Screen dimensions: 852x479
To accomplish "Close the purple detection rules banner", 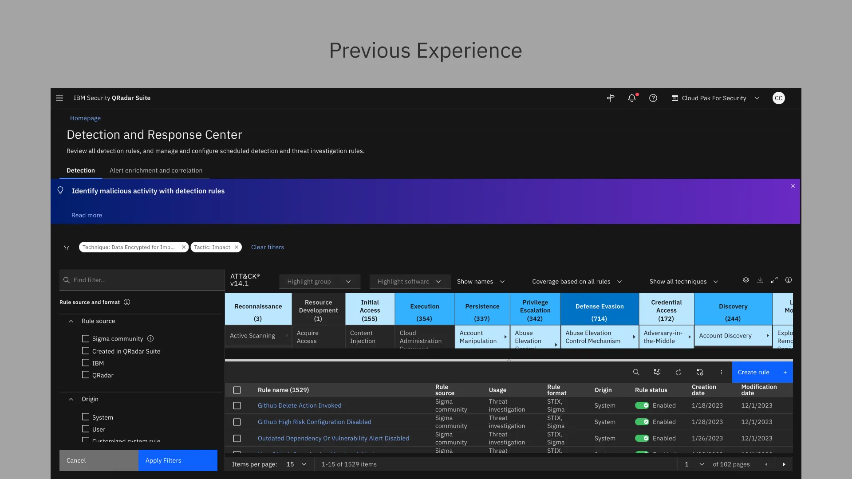I will (793, 186).
